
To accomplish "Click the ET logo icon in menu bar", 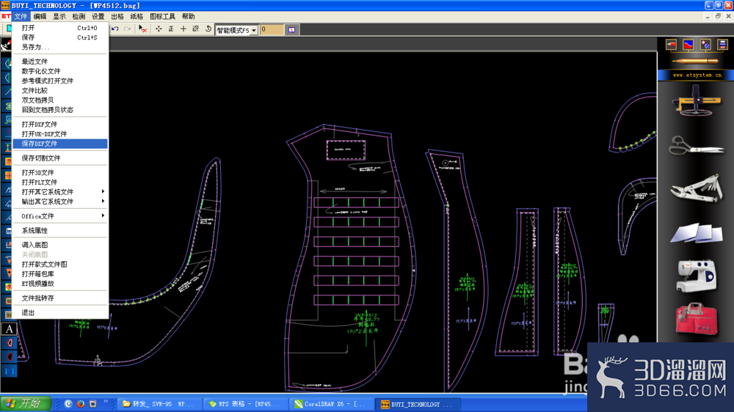I will [6, 16].
